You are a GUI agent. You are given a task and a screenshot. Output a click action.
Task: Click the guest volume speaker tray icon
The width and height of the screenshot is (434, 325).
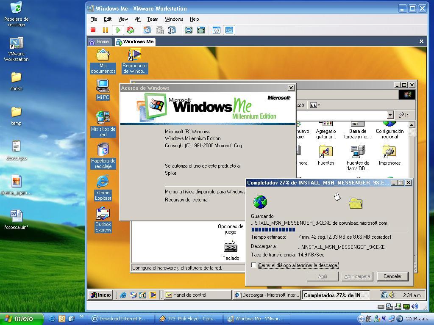[x=391, y=295]
